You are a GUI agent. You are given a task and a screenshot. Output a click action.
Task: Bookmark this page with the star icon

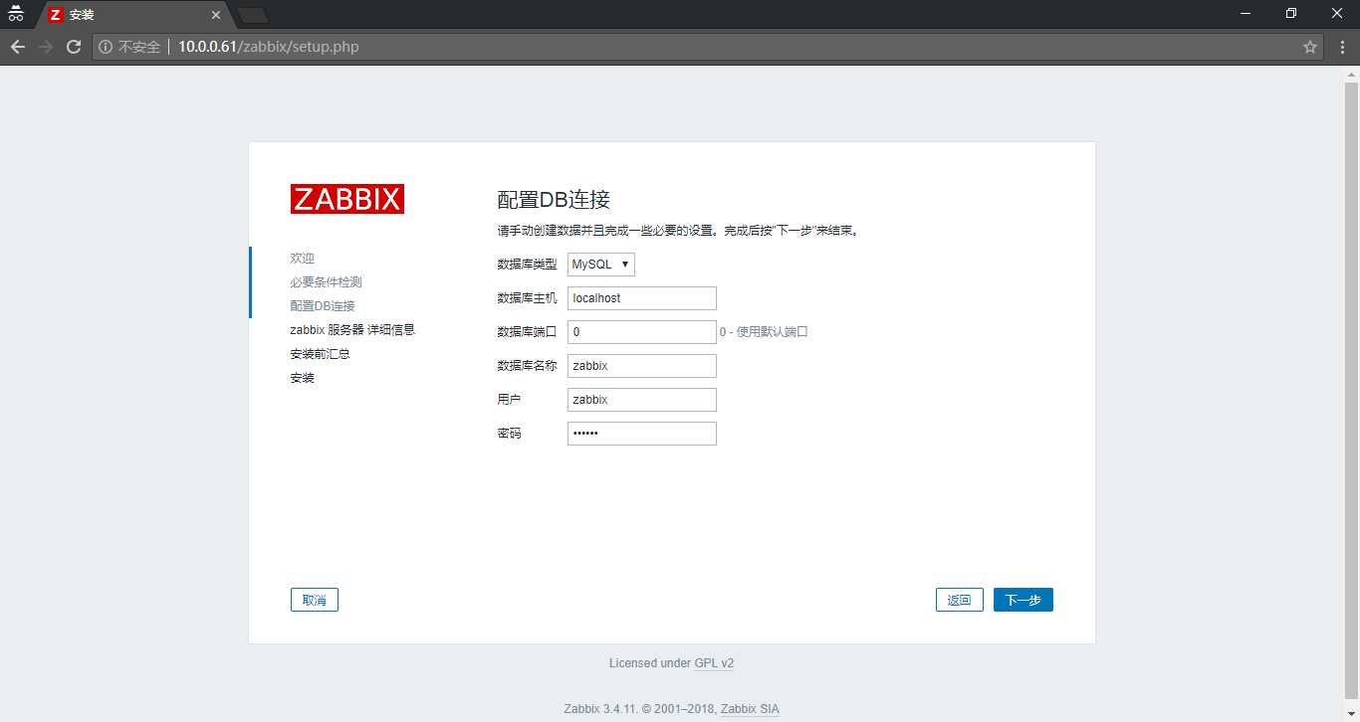tap(1310, 47)
